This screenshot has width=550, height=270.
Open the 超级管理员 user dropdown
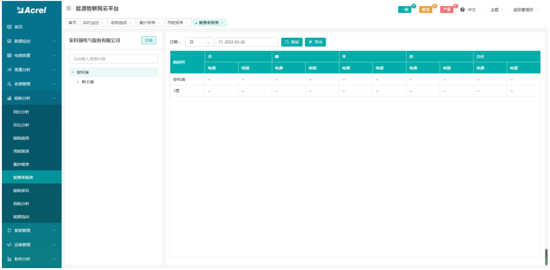(526, 10)
